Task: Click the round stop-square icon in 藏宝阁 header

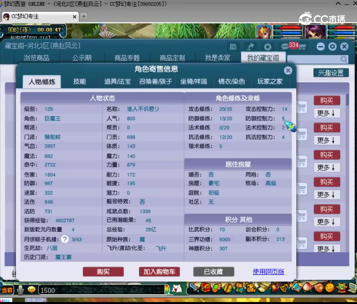Action: pyautogui.click(x=267, y=47)
